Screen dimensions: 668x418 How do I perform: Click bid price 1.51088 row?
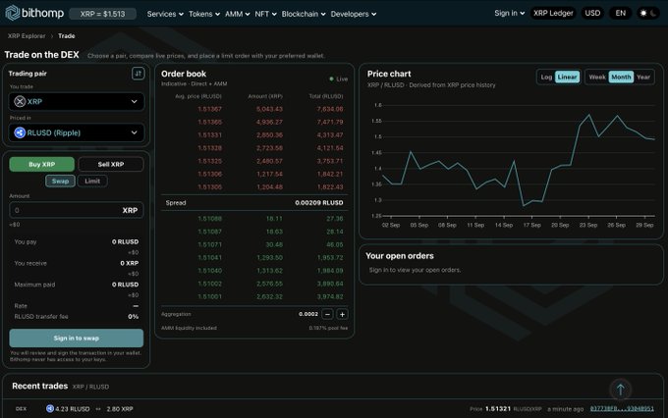click(x=254, y=219)
